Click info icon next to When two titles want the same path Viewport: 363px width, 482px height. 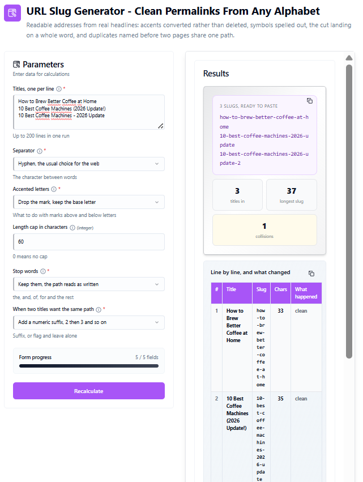99,310
